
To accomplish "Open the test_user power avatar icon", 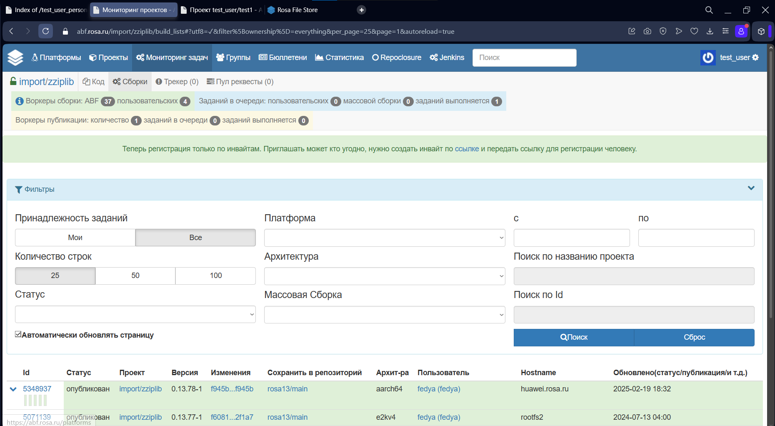I will coord(708,58).
